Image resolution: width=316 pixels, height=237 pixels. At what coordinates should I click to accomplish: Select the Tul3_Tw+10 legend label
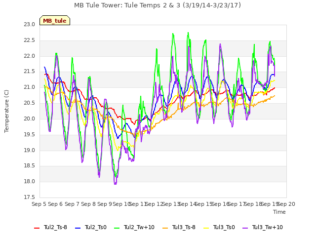tap(268, 227)
